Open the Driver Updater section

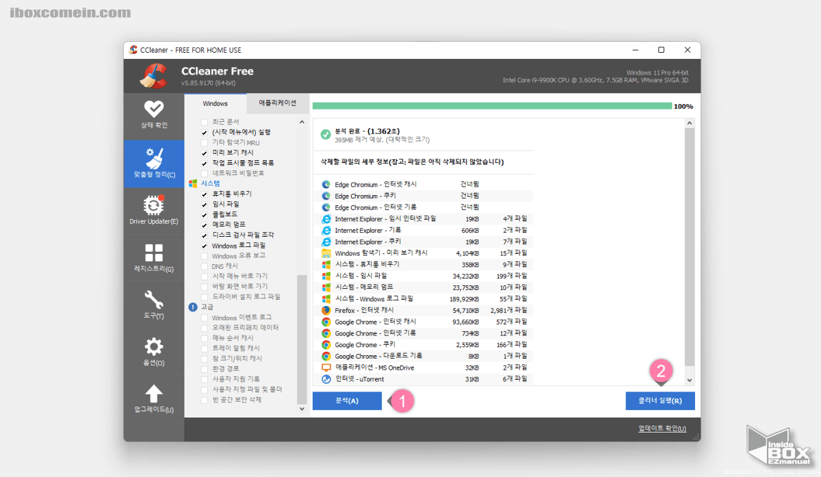point(153,210)
